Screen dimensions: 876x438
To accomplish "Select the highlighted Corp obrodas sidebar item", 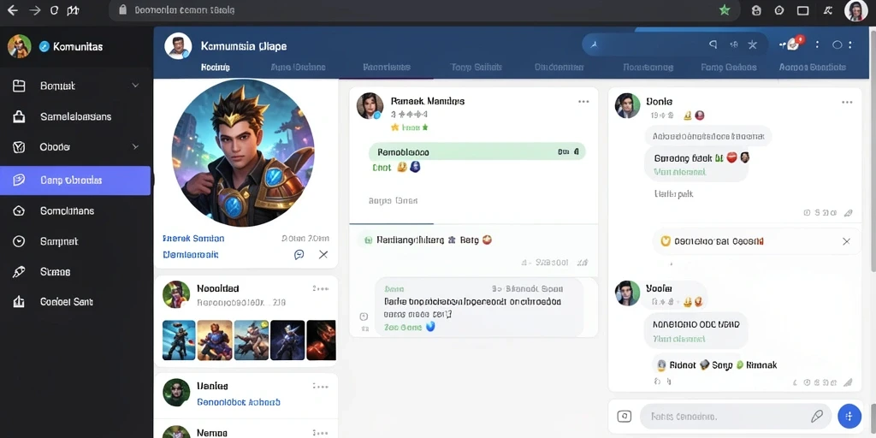I will click(75, 181).
